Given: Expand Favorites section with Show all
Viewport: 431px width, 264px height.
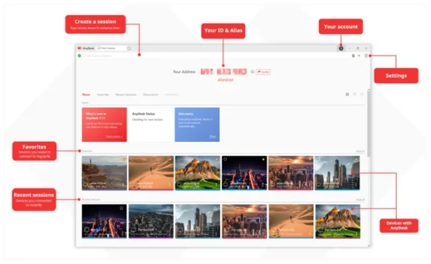Looking at the screenshot, I should pyautogui.click(x=360, y=151).
